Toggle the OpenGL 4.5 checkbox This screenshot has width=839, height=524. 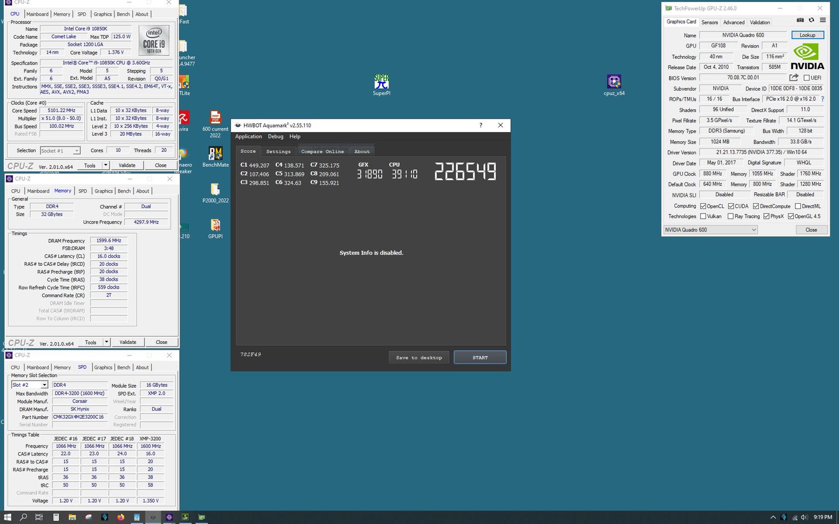pos(790,216)
